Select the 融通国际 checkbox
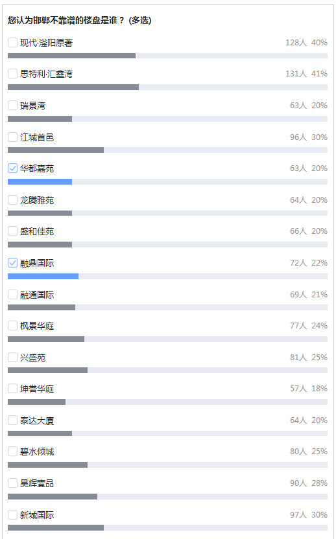The width and height of the screenshot is (336, 539). (x=12, y=295)
